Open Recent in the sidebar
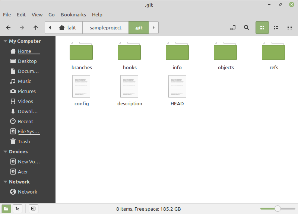This screenshot has width=298, height=214. [x=28, y=122]
